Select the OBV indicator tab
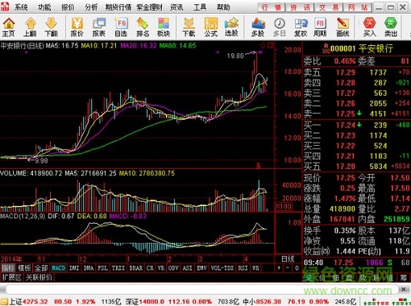This screenshot has height=306, width=411. click(173, 268)
